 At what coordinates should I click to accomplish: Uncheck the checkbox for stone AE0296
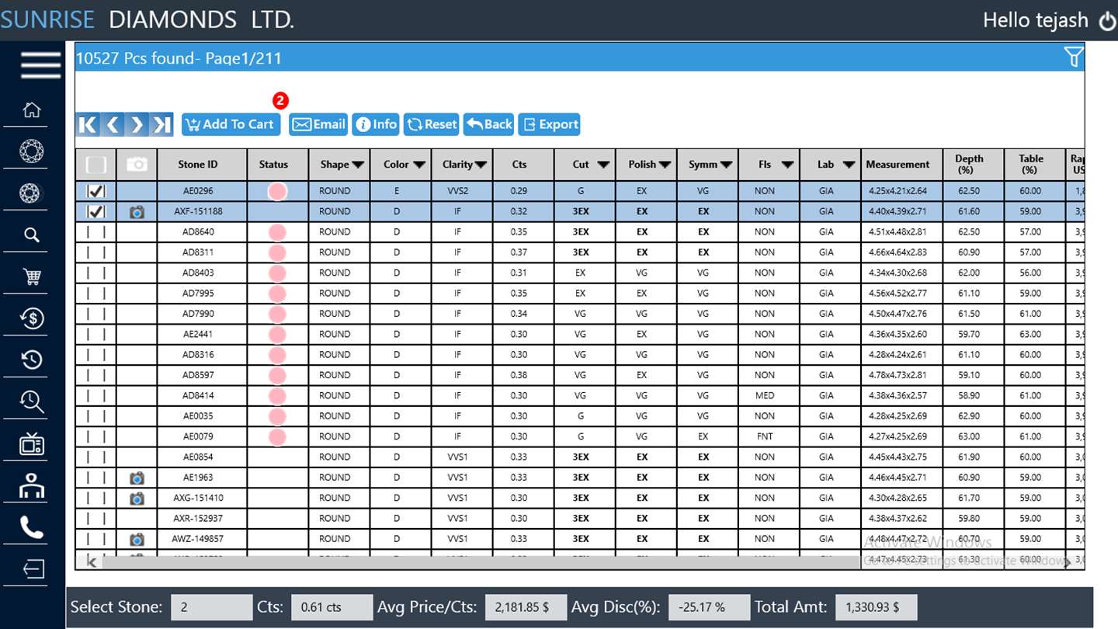96,191
